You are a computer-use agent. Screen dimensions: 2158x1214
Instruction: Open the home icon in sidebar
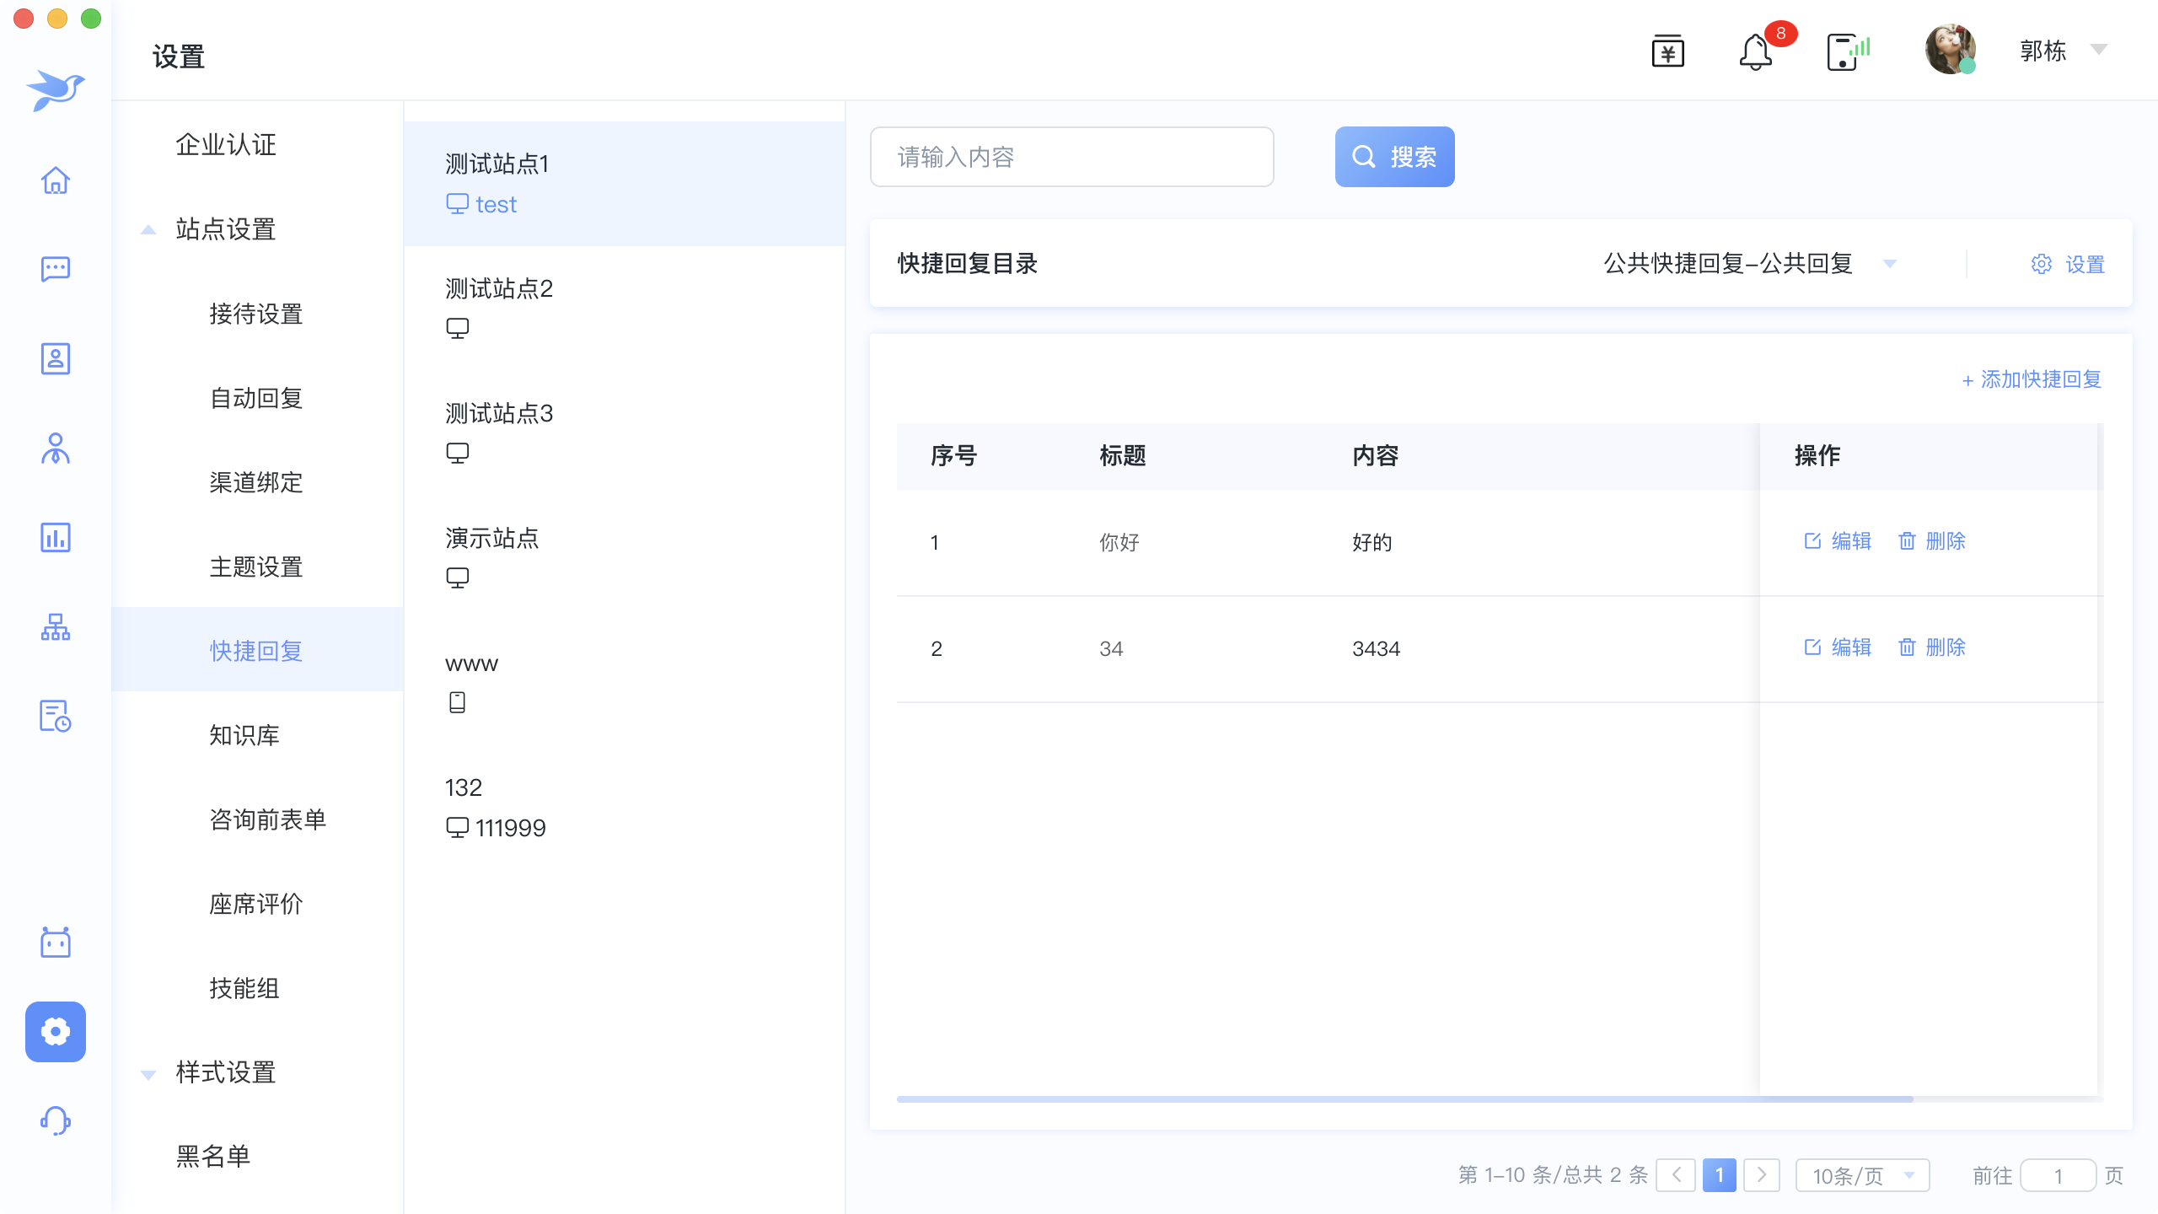(x=56, y=180)
